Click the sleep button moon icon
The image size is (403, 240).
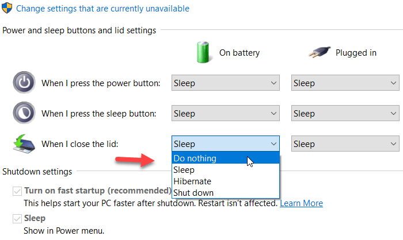[x=24, y=113]
